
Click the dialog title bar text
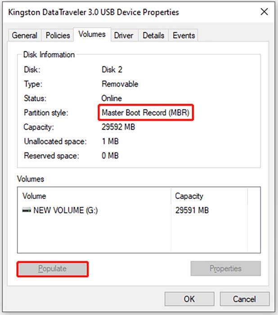(94, 12)
